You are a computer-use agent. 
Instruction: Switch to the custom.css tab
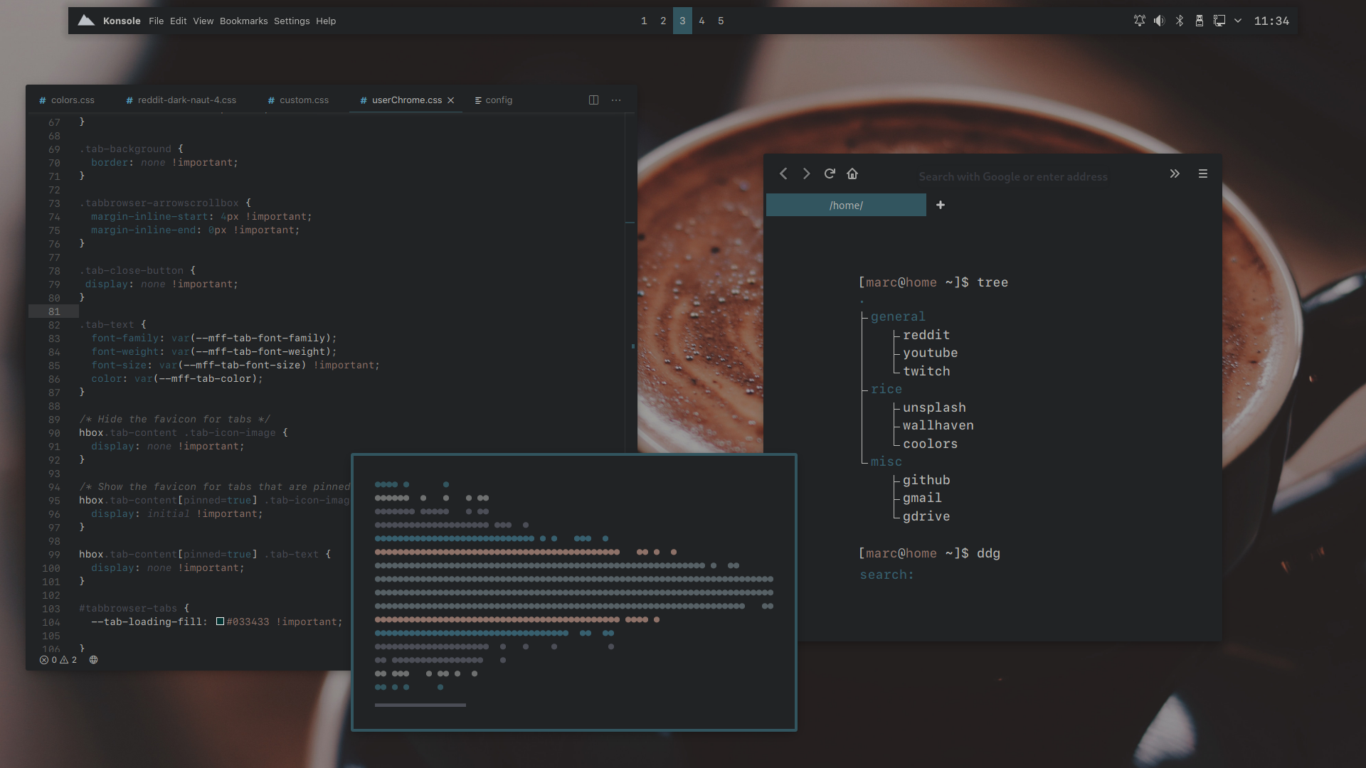point(304,100)
